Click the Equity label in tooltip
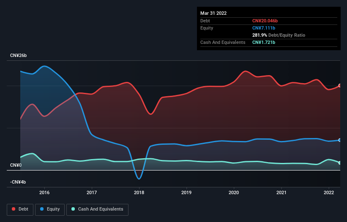 tap(207, 28)
